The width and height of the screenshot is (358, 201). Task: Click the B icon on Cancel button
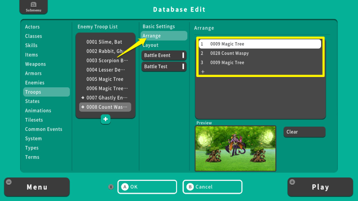[190, 187]
